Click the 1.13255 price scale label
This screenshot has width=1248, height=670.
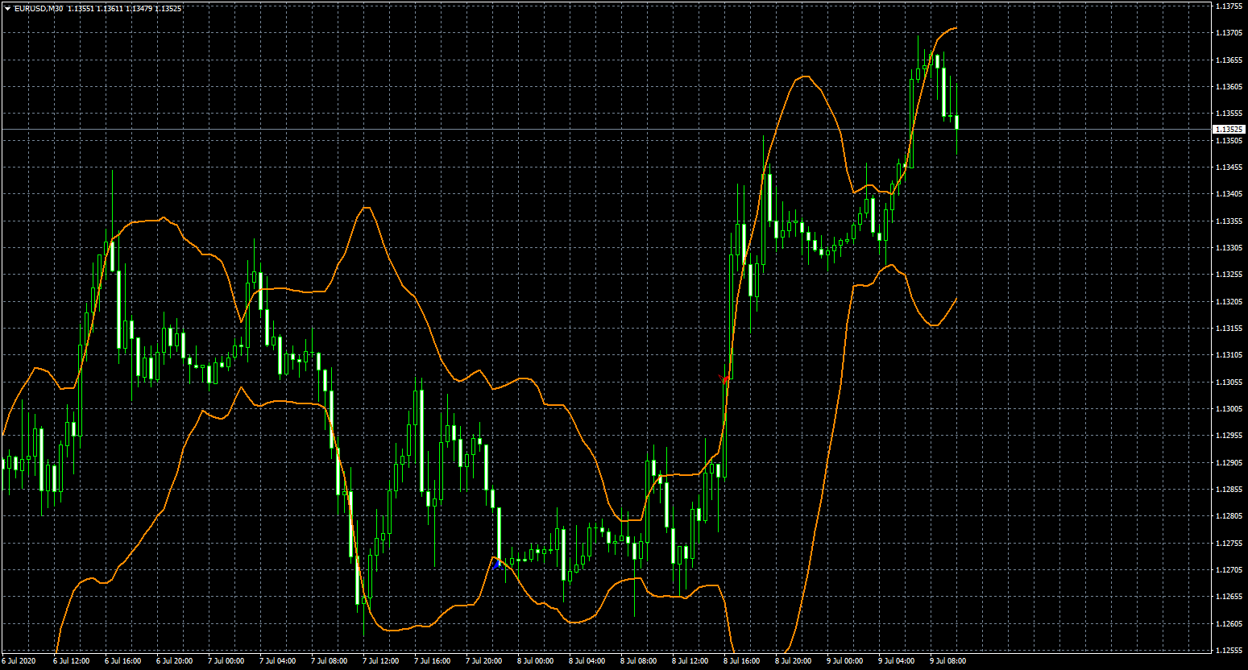pos(1229,275)
